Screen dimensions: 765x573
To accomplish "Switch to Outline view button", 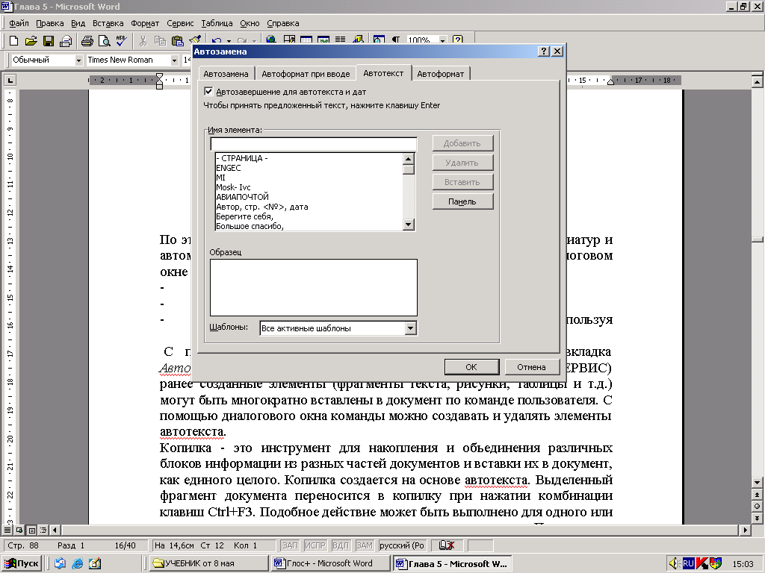I will coord(43,530).
